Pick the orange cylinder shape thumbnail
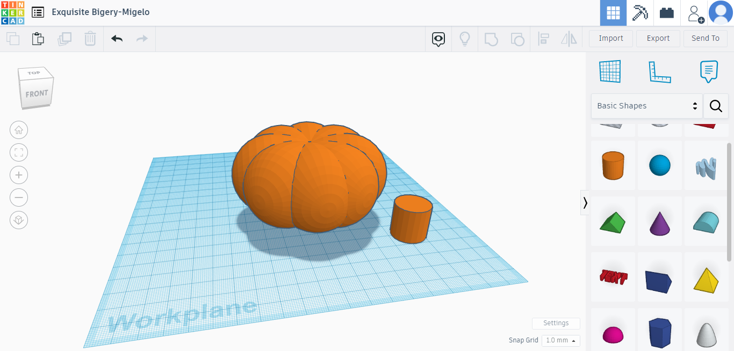 (x=613, y=165)
